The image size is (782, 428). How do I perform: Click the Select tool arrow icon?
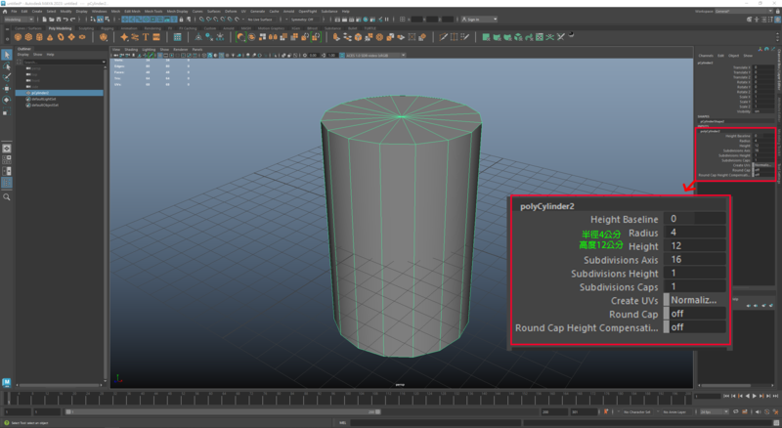click(7, 55)
